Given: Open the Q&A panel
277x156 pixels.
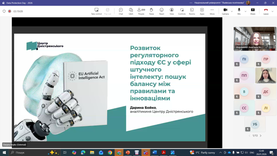Looking at the screenshot, I should pos(131,11).
